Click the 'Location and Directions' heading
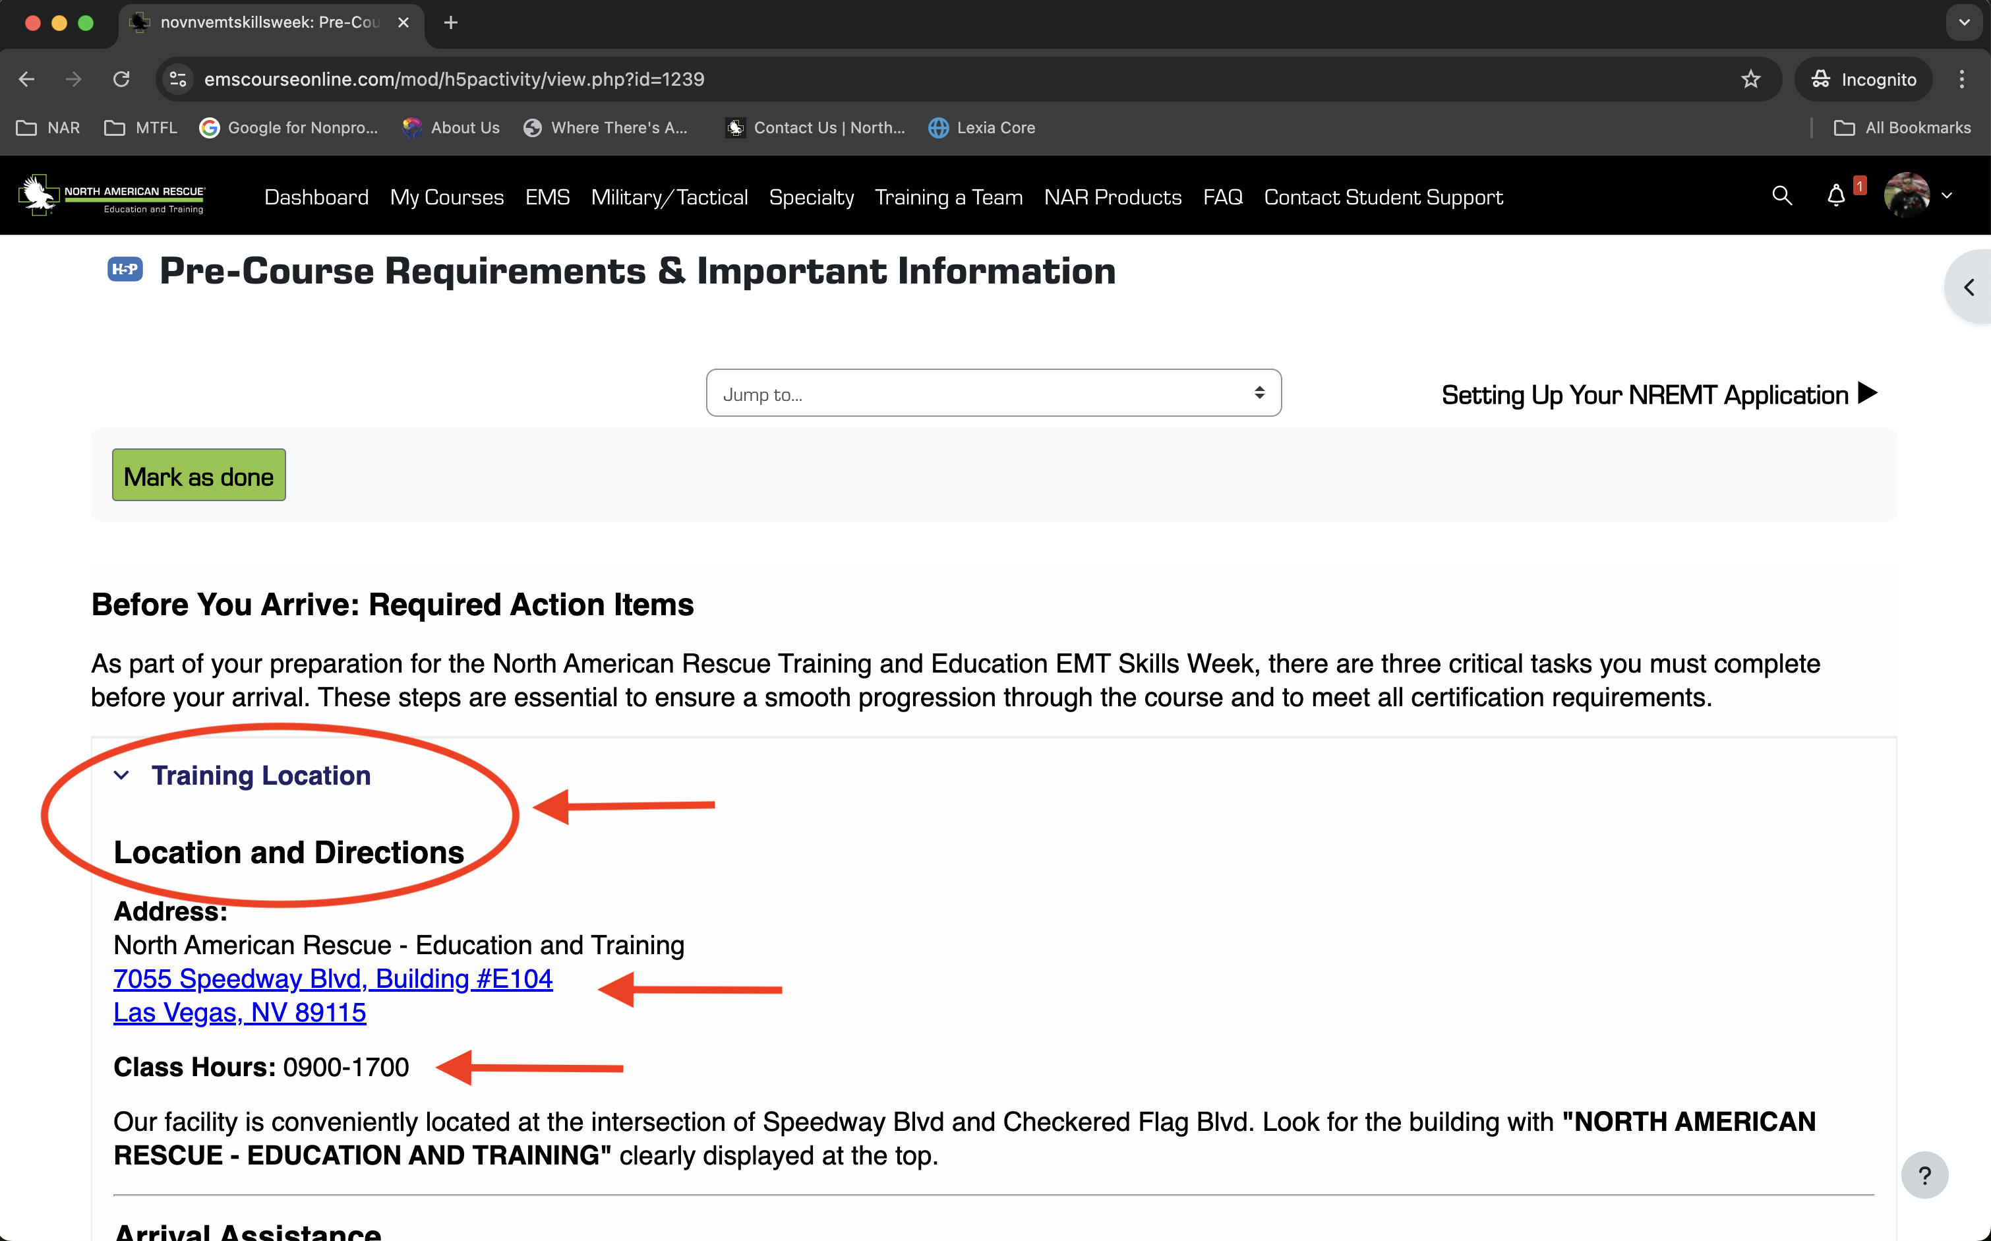 click(x=289, y=853)
